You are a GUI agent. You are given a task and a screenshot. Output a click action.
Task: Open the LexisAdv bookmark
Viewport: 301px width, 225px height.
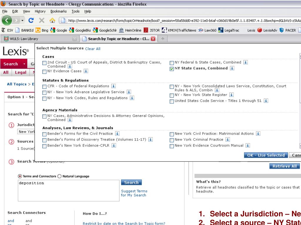267,30
